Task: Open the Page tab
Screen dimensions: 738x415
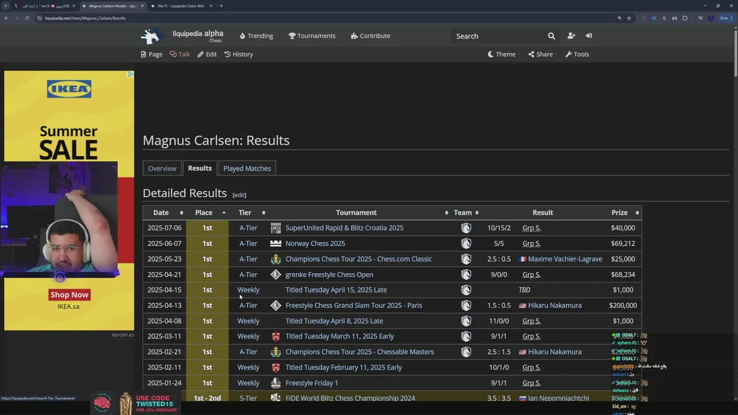Action: click(152, 54)
